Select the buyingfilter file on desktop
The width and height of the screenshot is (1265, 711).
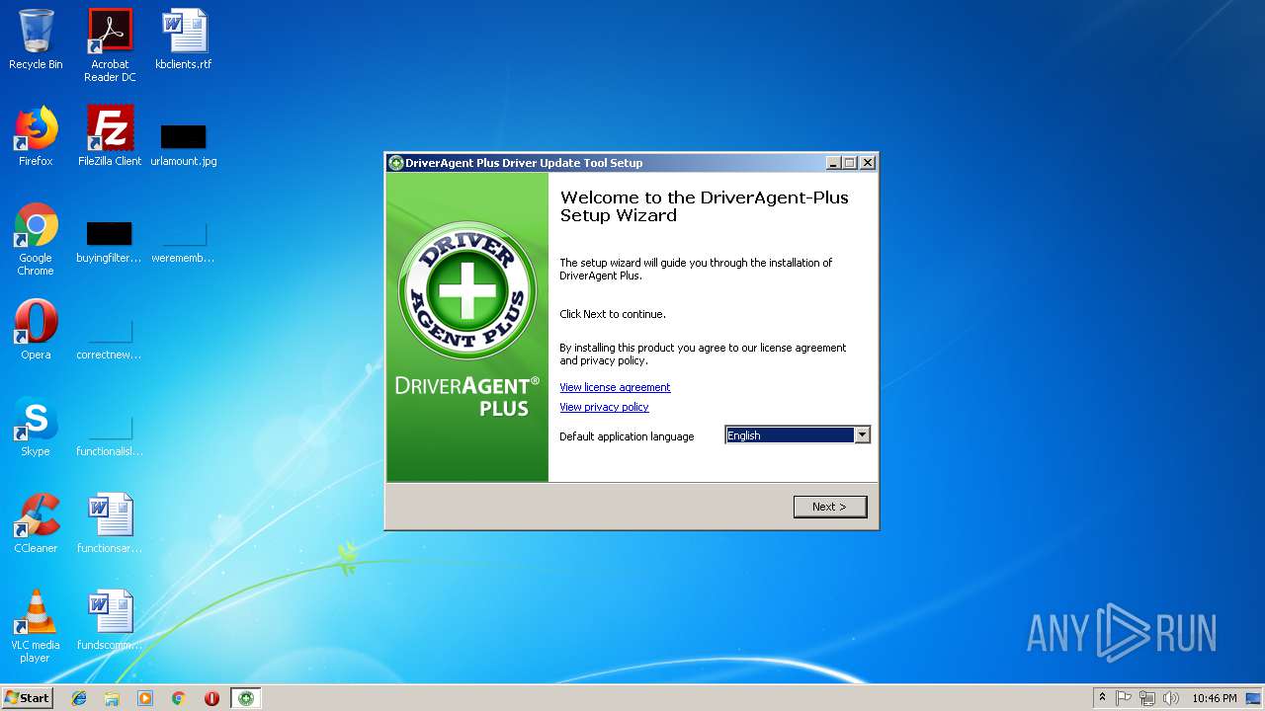(x=110, y=242)
